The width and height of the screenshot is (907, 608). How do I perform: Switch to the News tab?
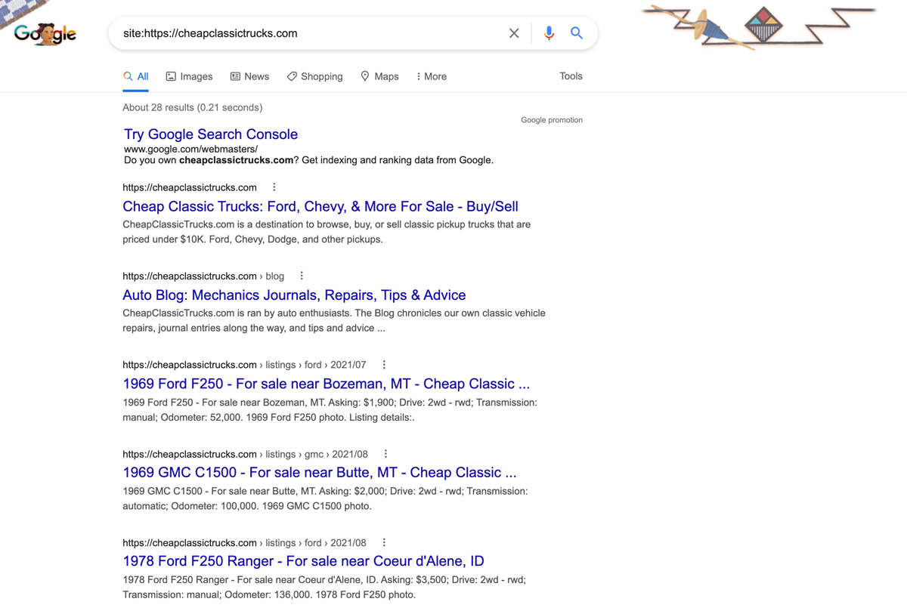tap(249, 76)
